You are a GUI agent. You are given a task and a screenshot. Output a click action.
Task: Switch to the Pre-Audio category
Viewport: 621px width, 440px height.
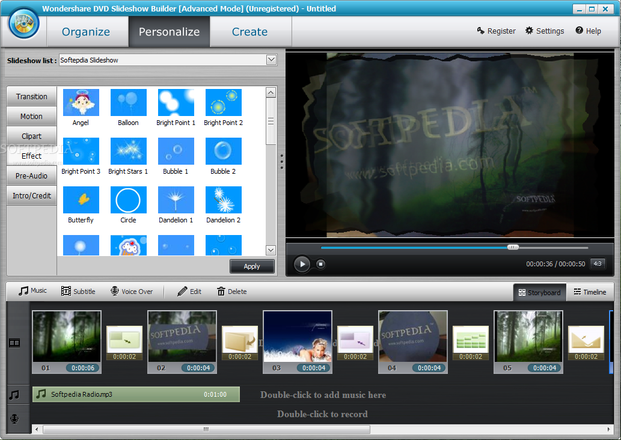click(x=32, y=176)
